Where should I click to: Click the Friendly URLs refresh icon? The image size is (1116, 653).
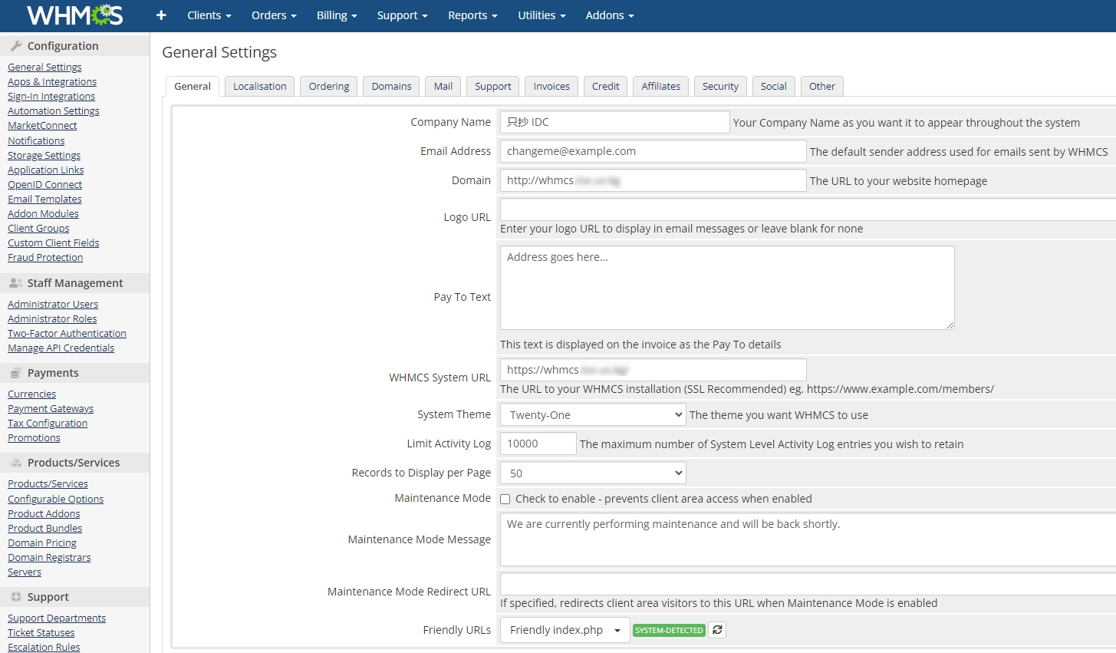point(717,630)
